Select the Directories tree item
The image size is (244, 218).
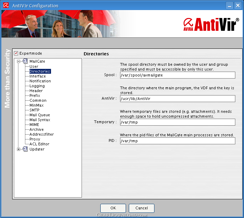(x=40, y=71)
